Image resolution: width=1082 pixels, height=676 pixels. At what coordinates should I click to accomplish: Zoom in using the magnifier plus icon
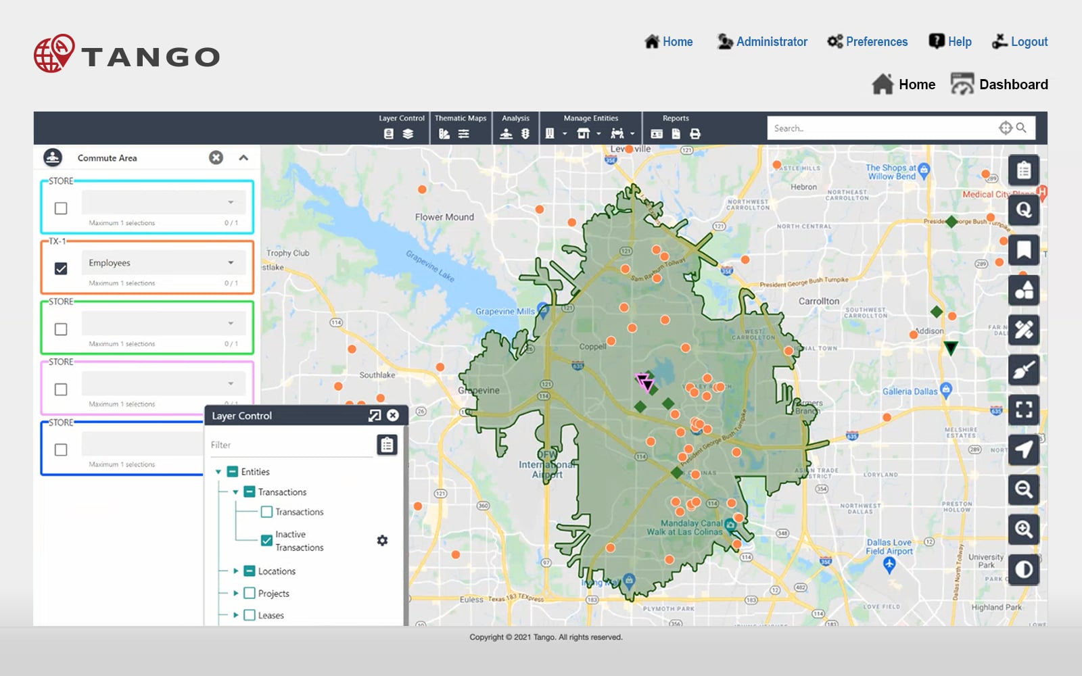[1024, 529]
